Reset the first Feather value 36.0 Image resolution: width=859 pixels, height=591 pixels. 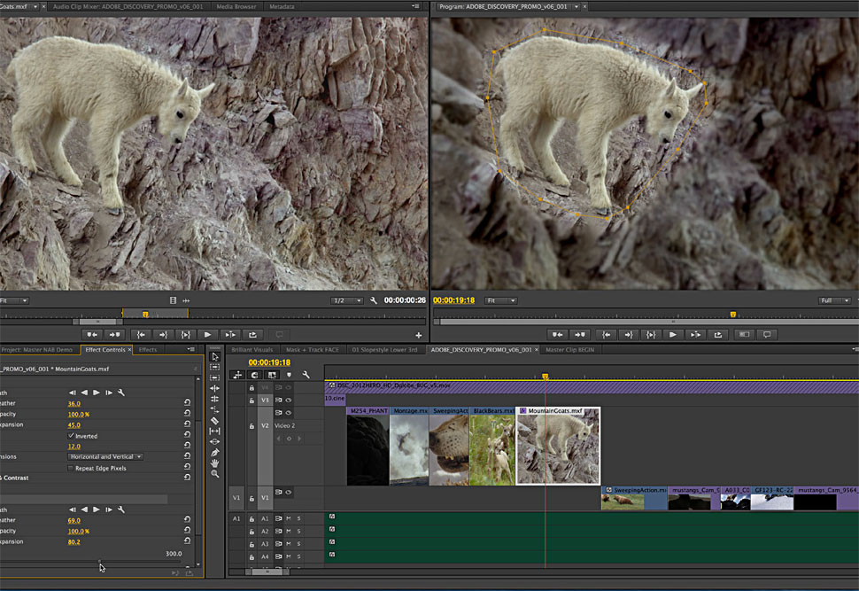[188, 403]
